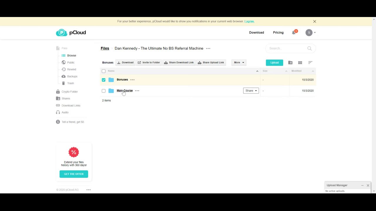This screenshot has height=211, width=376.
Task: Close the notification permission banner
Action: tap(315, 21)
